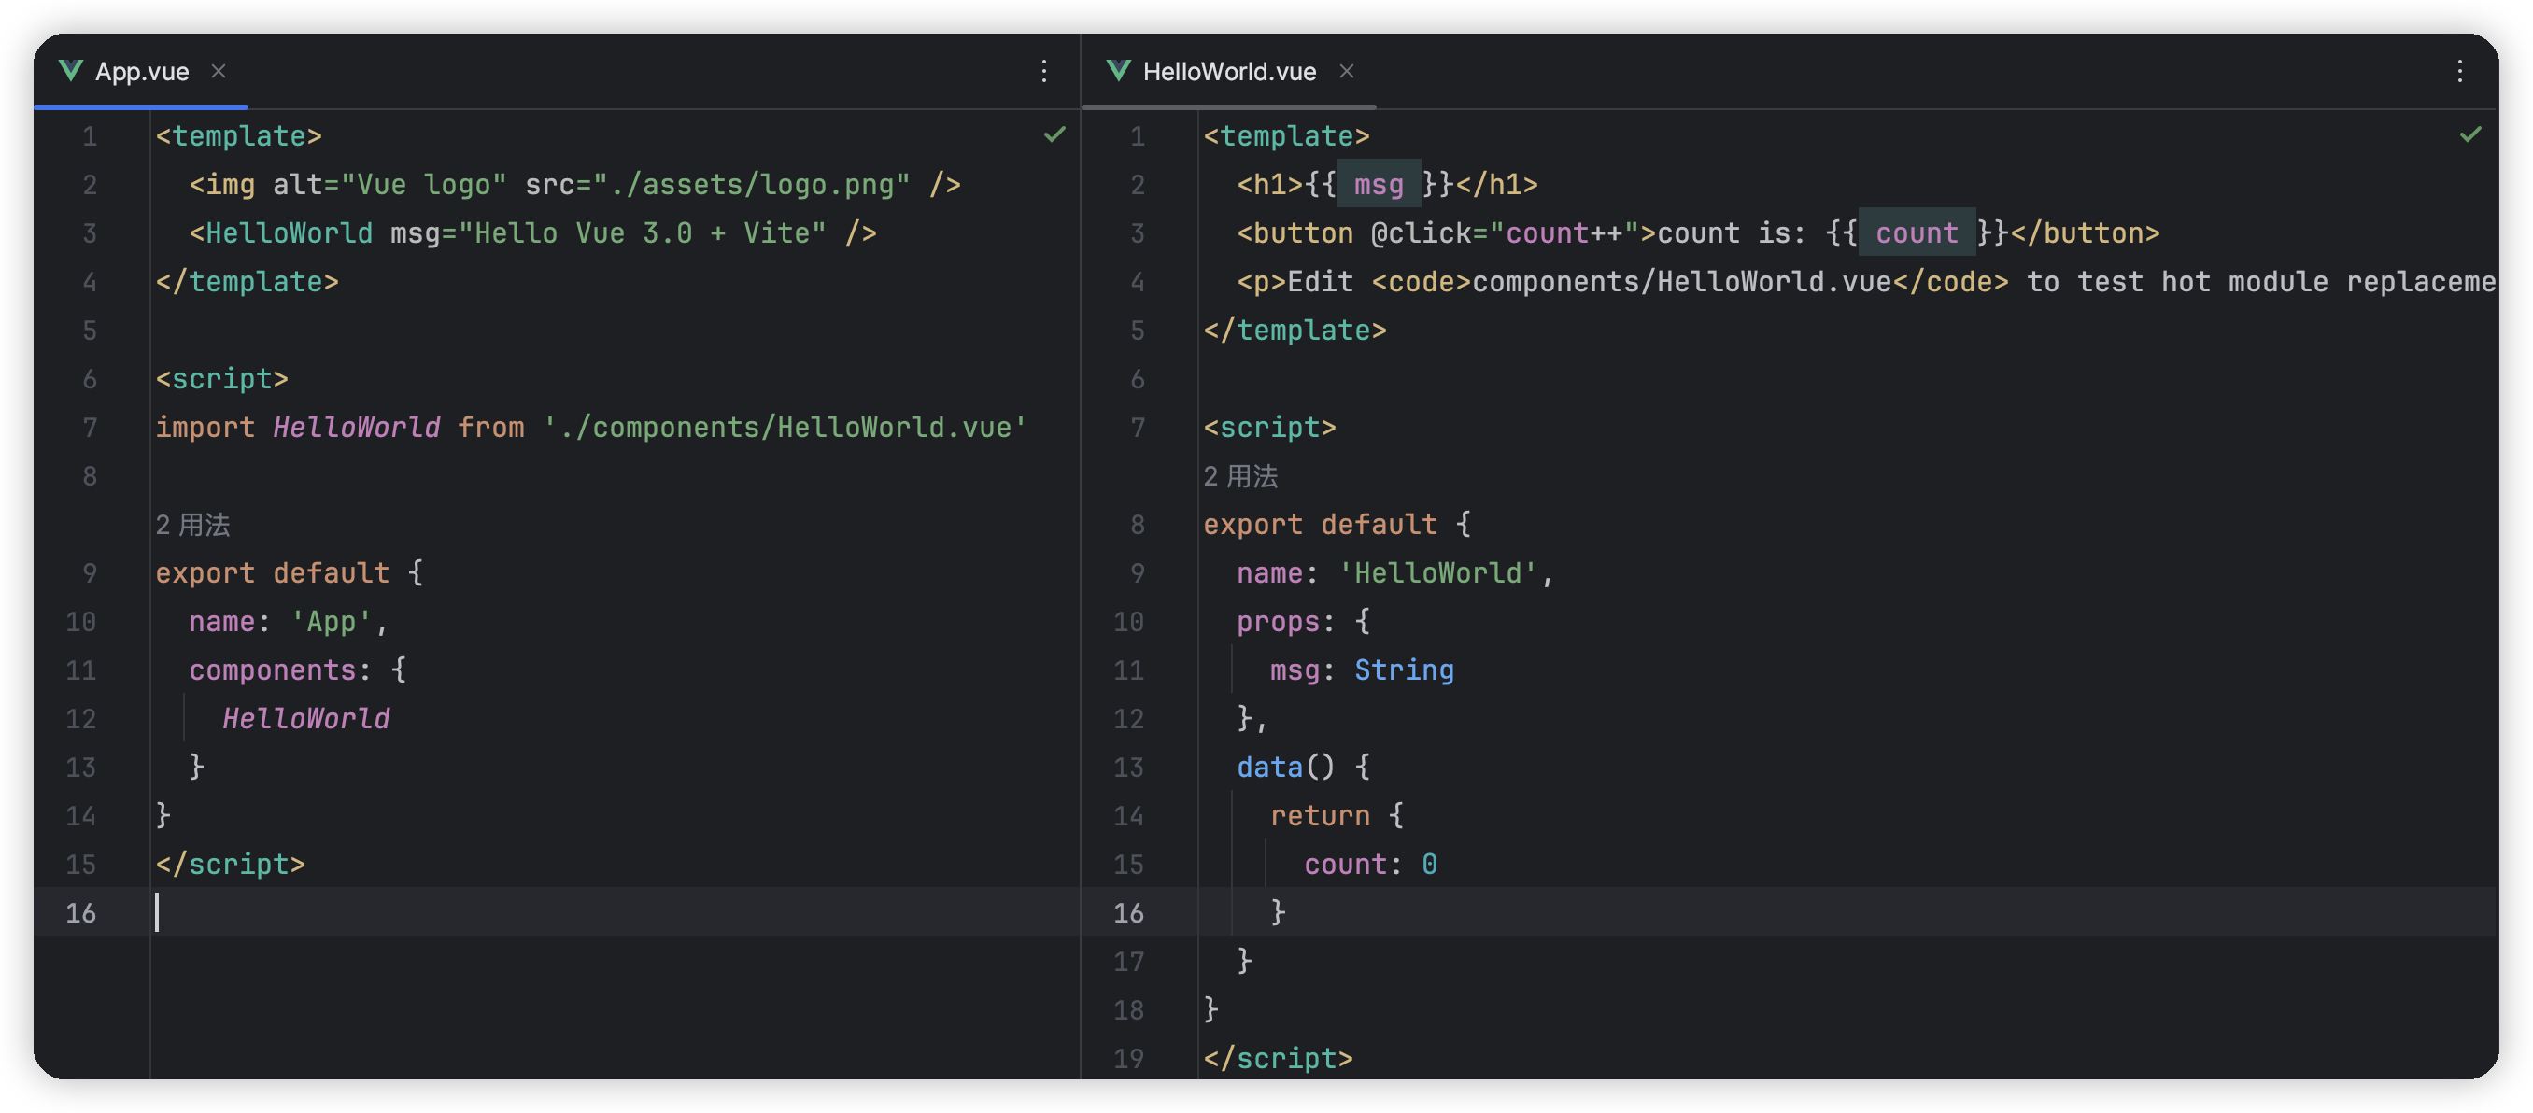Click green inspection checkmark in App.vue editor
This screenshot has height=1113, width=2533.
coord(1054,134)
